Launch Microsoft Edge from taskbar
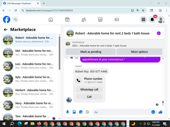170x127 pixels. pyautogui.click(x=19, y=124)
